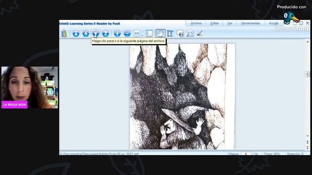Open the Ver menu
The image size is (312, 175).
click(x=230, y=23)
